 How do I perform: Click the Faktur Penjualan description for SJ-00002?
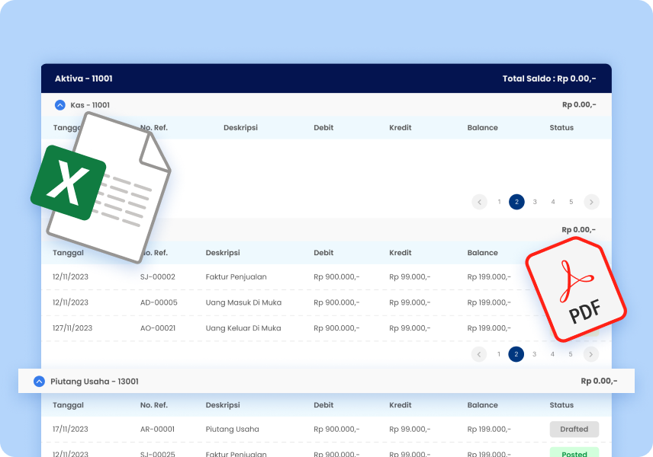(236, 277)
